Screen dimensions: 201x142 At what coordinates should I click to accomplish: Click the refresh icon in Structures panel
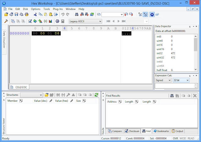[96, 95]
